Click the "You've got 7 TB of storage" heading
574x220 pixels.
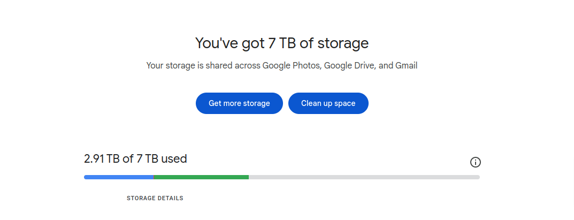tap(282, 43)
